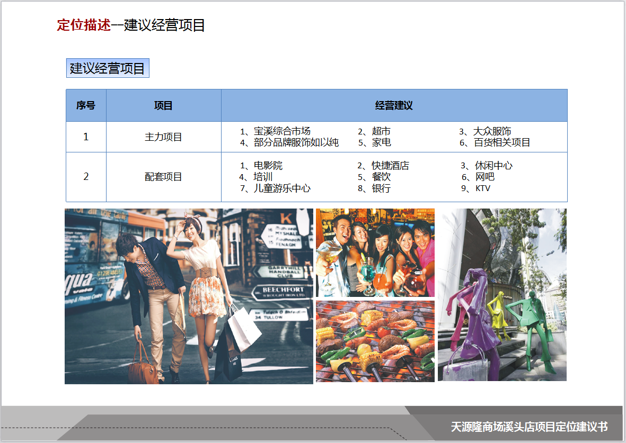Click the 电影院 item in table
The image size is (626, 443).
[x=268, y=166]
